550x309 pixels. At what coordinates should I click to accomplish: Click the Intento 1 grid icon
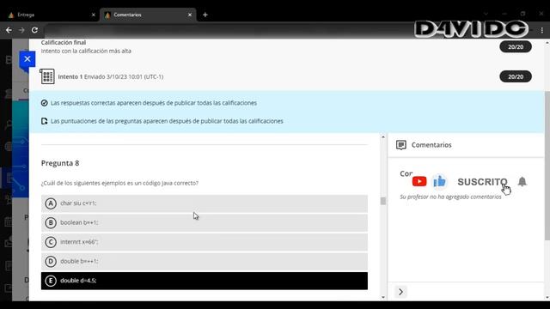(47, 76)
